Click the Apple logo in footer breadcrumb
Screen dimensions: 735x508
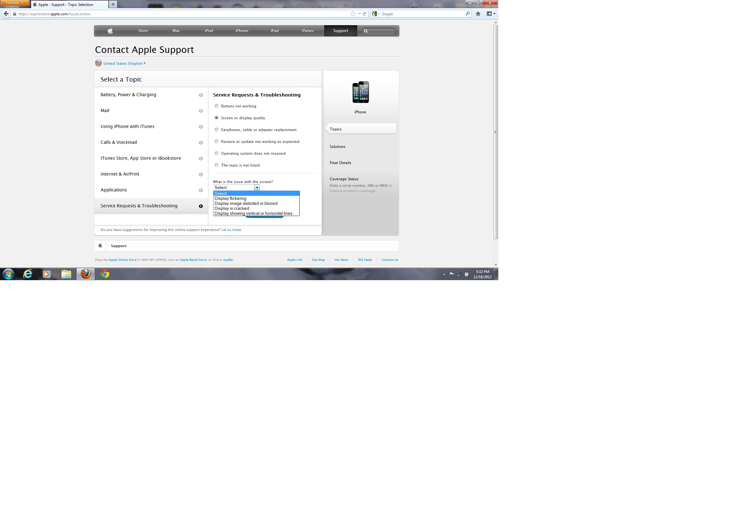tap(100, 245)
